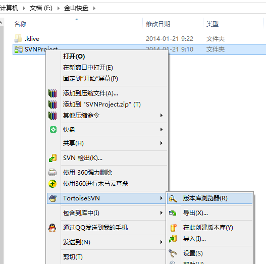Click the archive icon beside 其他压缩命令
The height and width of the screenshot is (264, 266).
tap(52, 116)
